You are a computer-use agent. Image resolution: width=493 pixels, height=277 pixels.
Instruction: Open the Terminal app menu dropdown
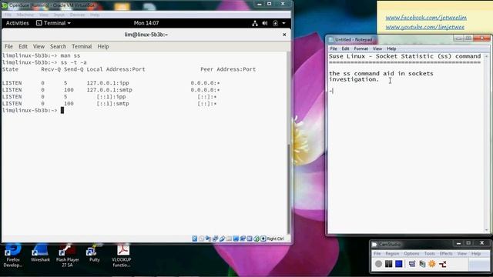point(53,23)
